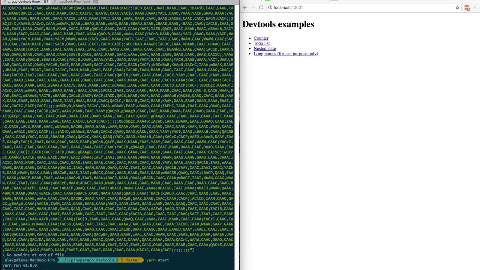Go back in the browser
480x270 pixels.
(x=245, y=7)
